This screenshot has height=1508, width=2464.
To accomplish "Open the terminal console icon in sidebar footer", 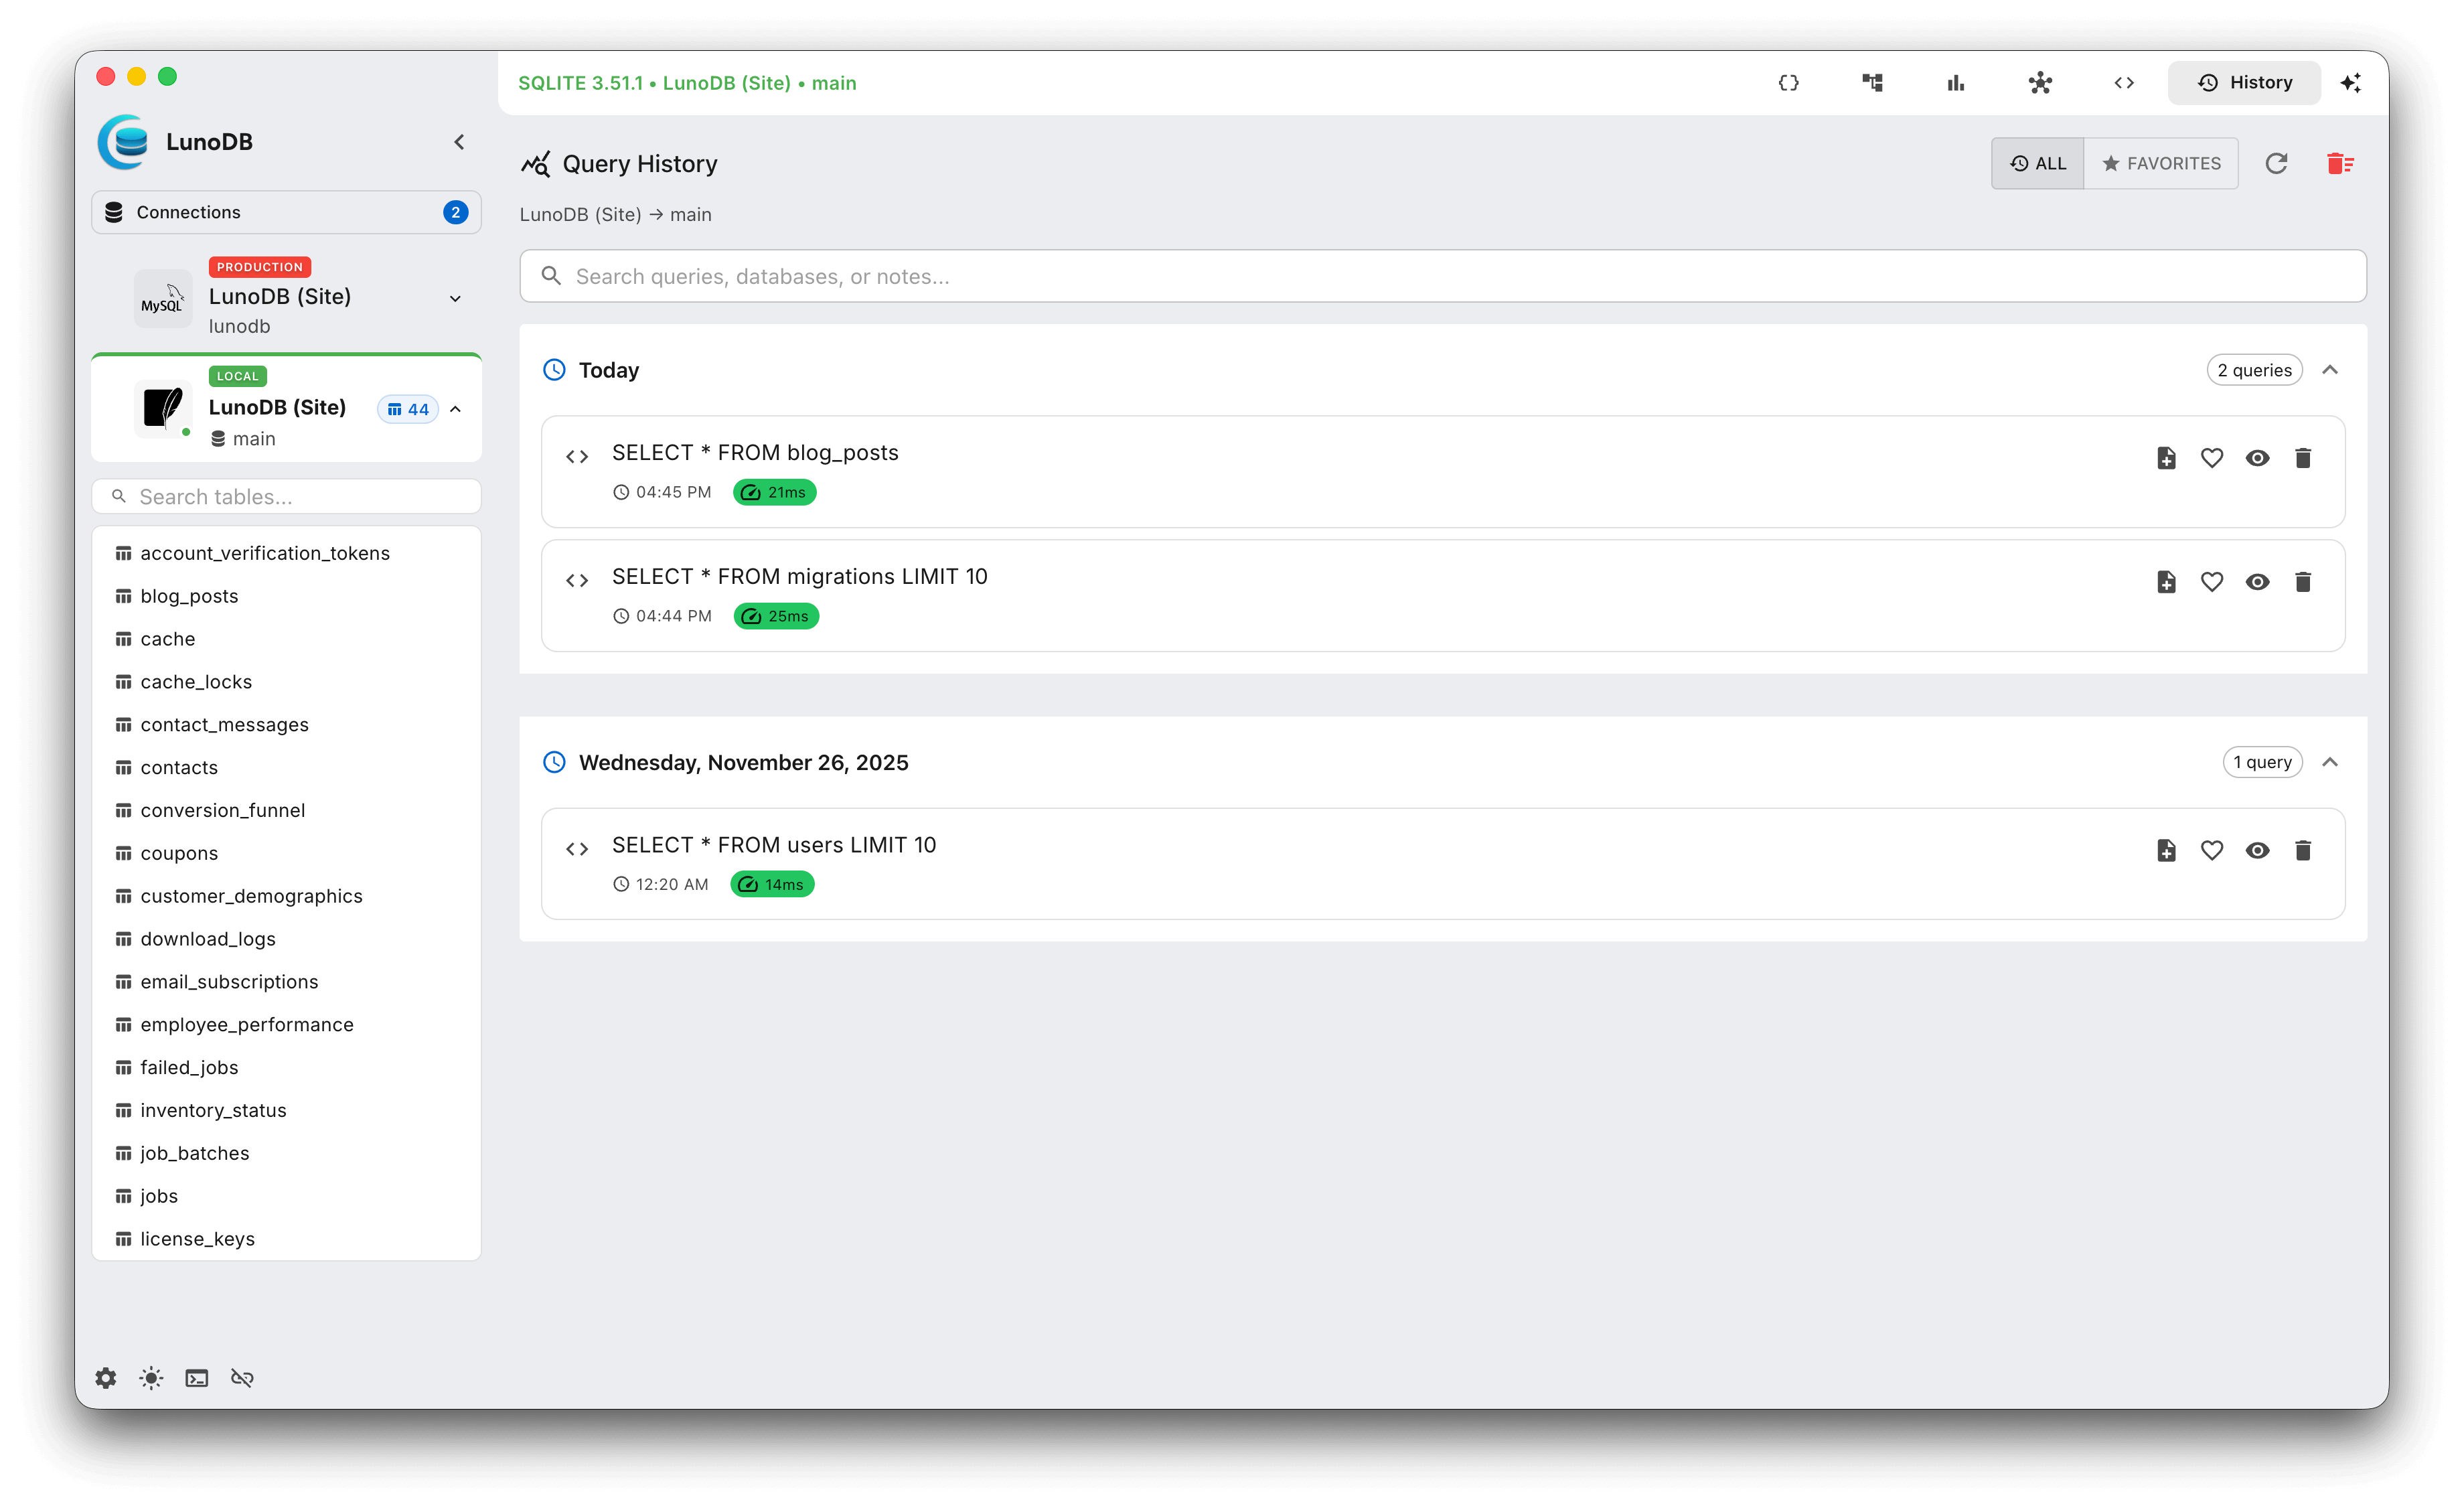I will [196, 1378].
